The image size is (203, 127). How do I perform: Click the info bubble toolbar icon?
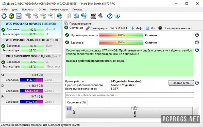pos(117,16)
